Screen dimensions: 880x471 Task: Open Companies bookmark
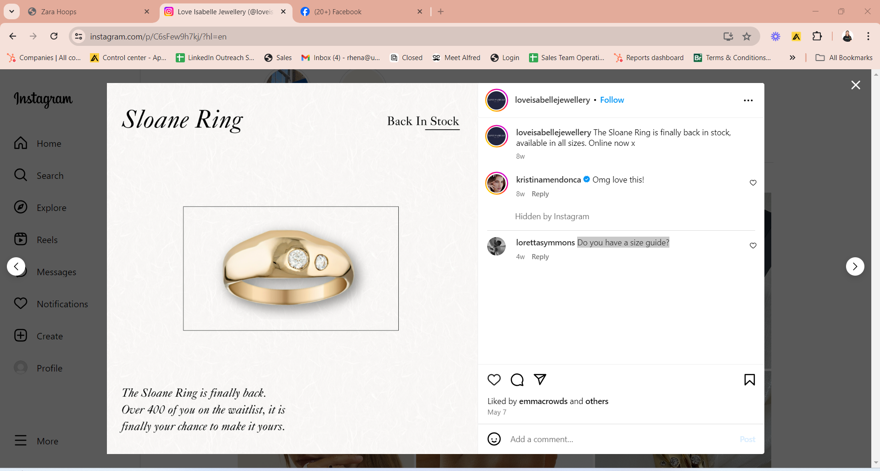44,57
